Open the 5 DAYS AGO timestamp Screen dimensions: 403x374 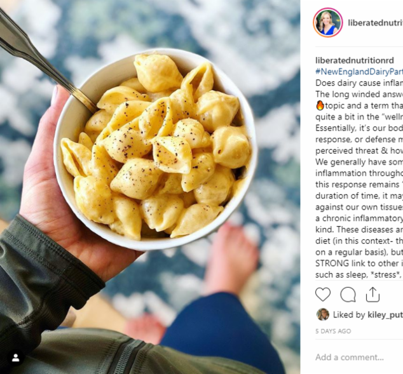(333, 331)
